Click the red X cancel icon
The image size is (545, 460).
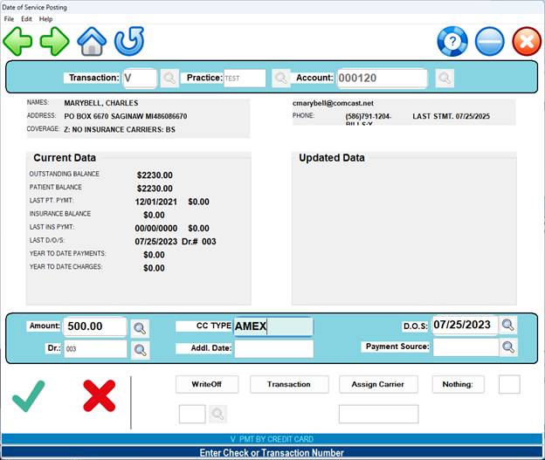[99, 396]
